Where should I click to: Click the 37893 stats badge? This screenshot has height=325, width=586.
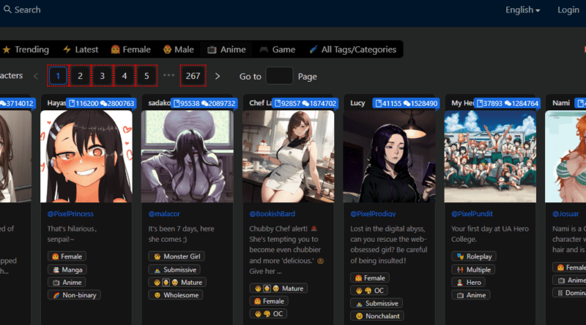507,103
